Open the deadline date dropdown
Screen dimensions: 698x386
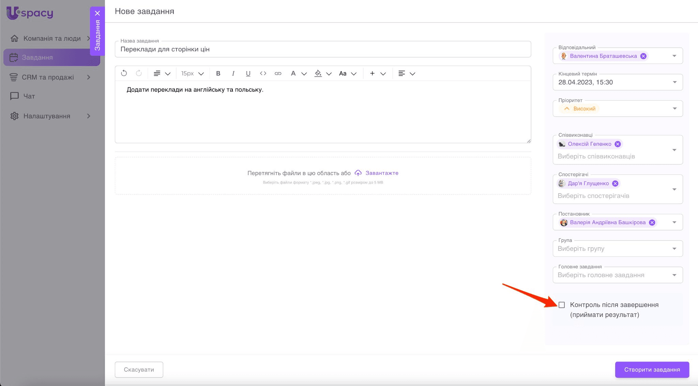point(674,82)
